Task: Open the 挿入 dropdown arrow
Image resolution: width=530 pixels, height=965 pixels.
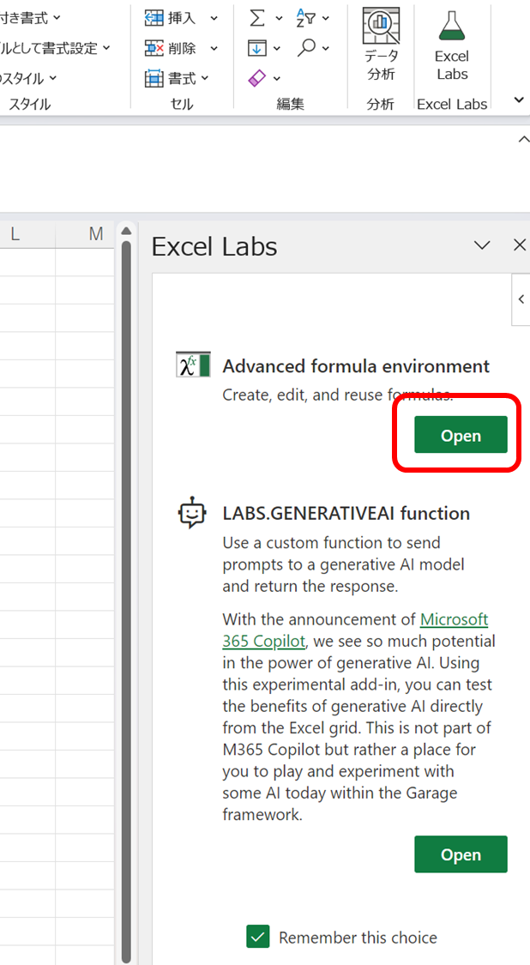Action: [214, 19]
